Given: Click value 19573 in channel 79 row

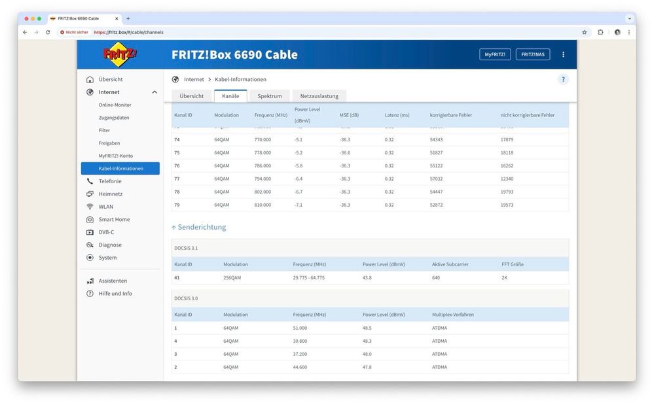Looking at the screenshot, I should click(507, 205).
